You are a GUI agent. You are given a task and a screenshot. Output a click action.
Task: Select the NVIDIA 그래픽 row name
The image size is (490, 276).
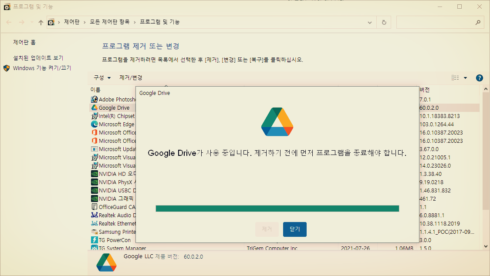pyautogui.click(x=116, y=199)
